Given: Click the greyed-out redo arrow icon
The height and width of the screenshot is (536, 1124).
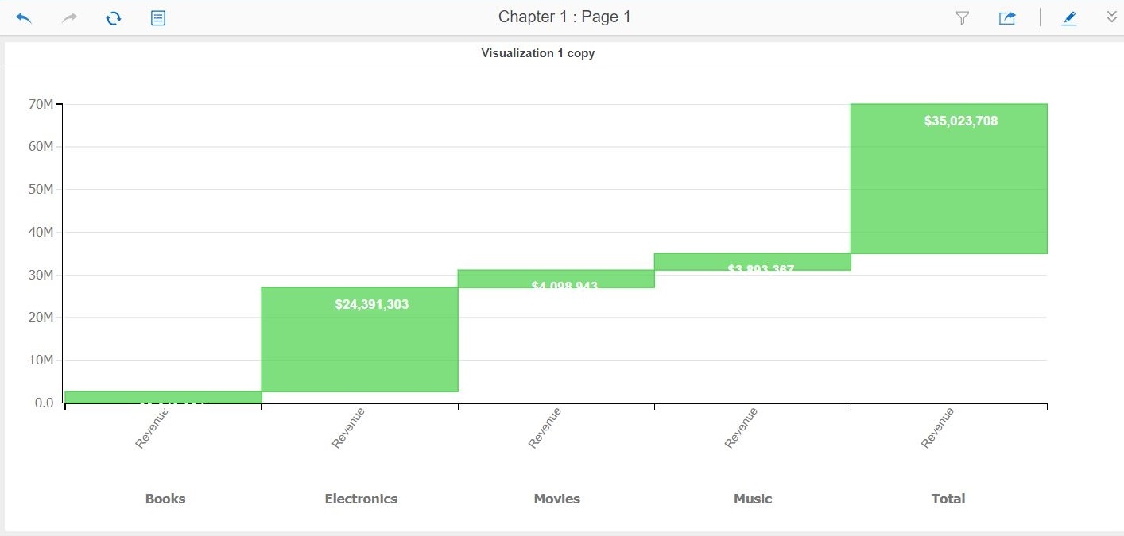Looking at the screenshot, I should pyautogui.click(x=69, y=17).
